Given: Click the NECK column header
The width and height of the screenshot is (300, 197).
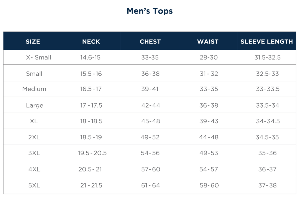Looking at the screenshot, I should click(91, 42).
